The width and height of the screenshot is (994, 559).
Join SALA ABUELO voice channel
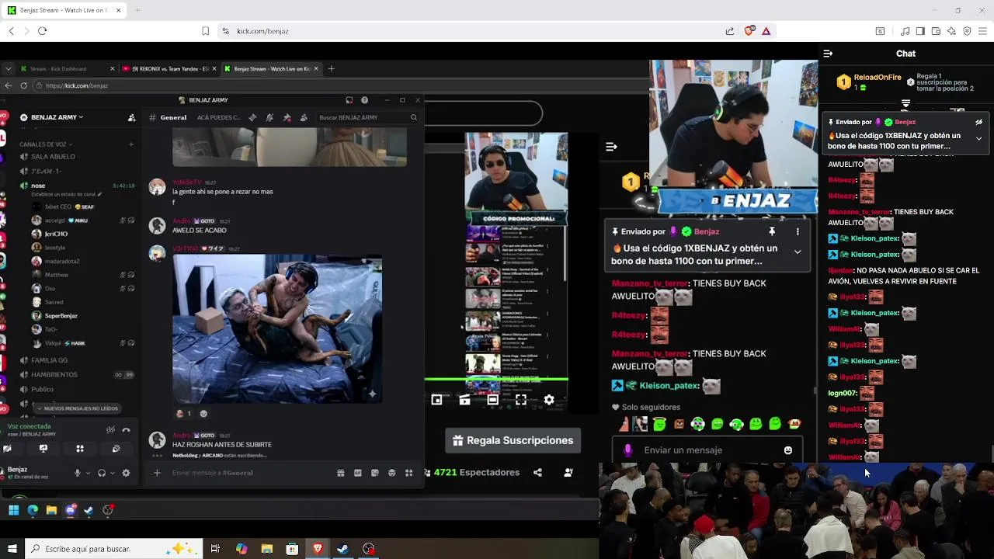pos(53,156)
